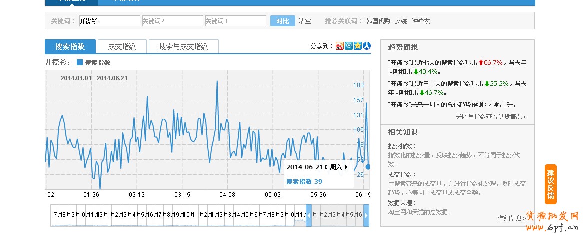Click the 关键词2 input field
The height and width of the screenshot is (238, 583).
coord(172,21)
